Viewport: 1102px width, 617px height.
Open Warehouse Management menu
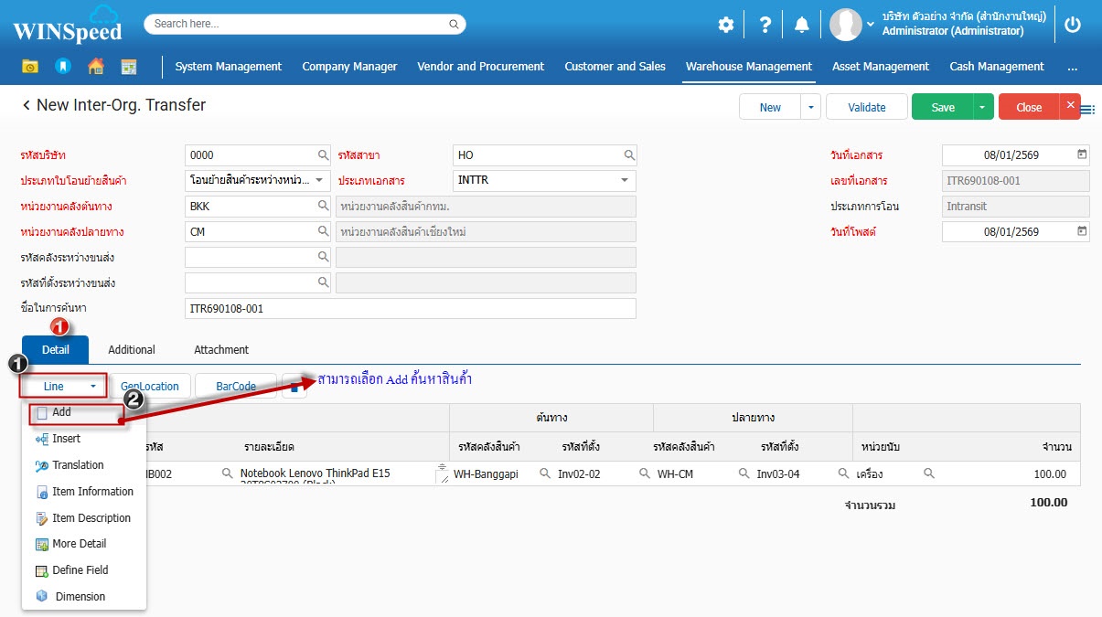click(748, 67)
